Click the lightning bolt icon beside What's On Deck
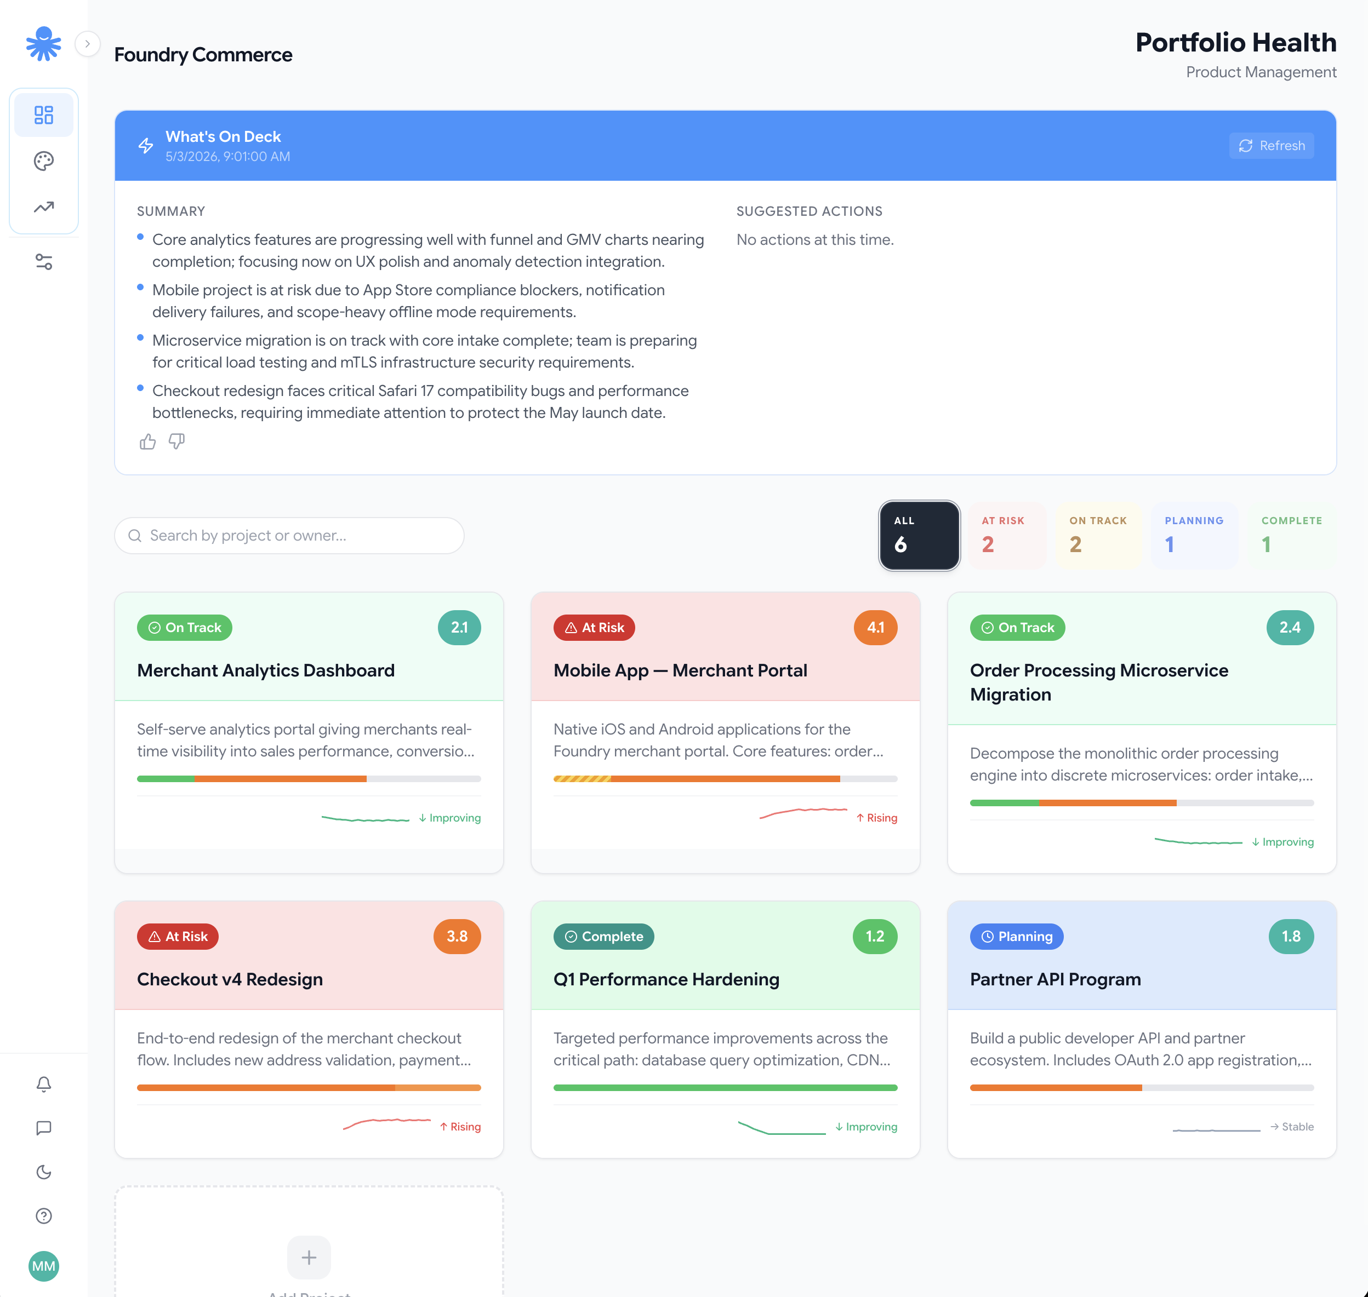 [146, 146]
